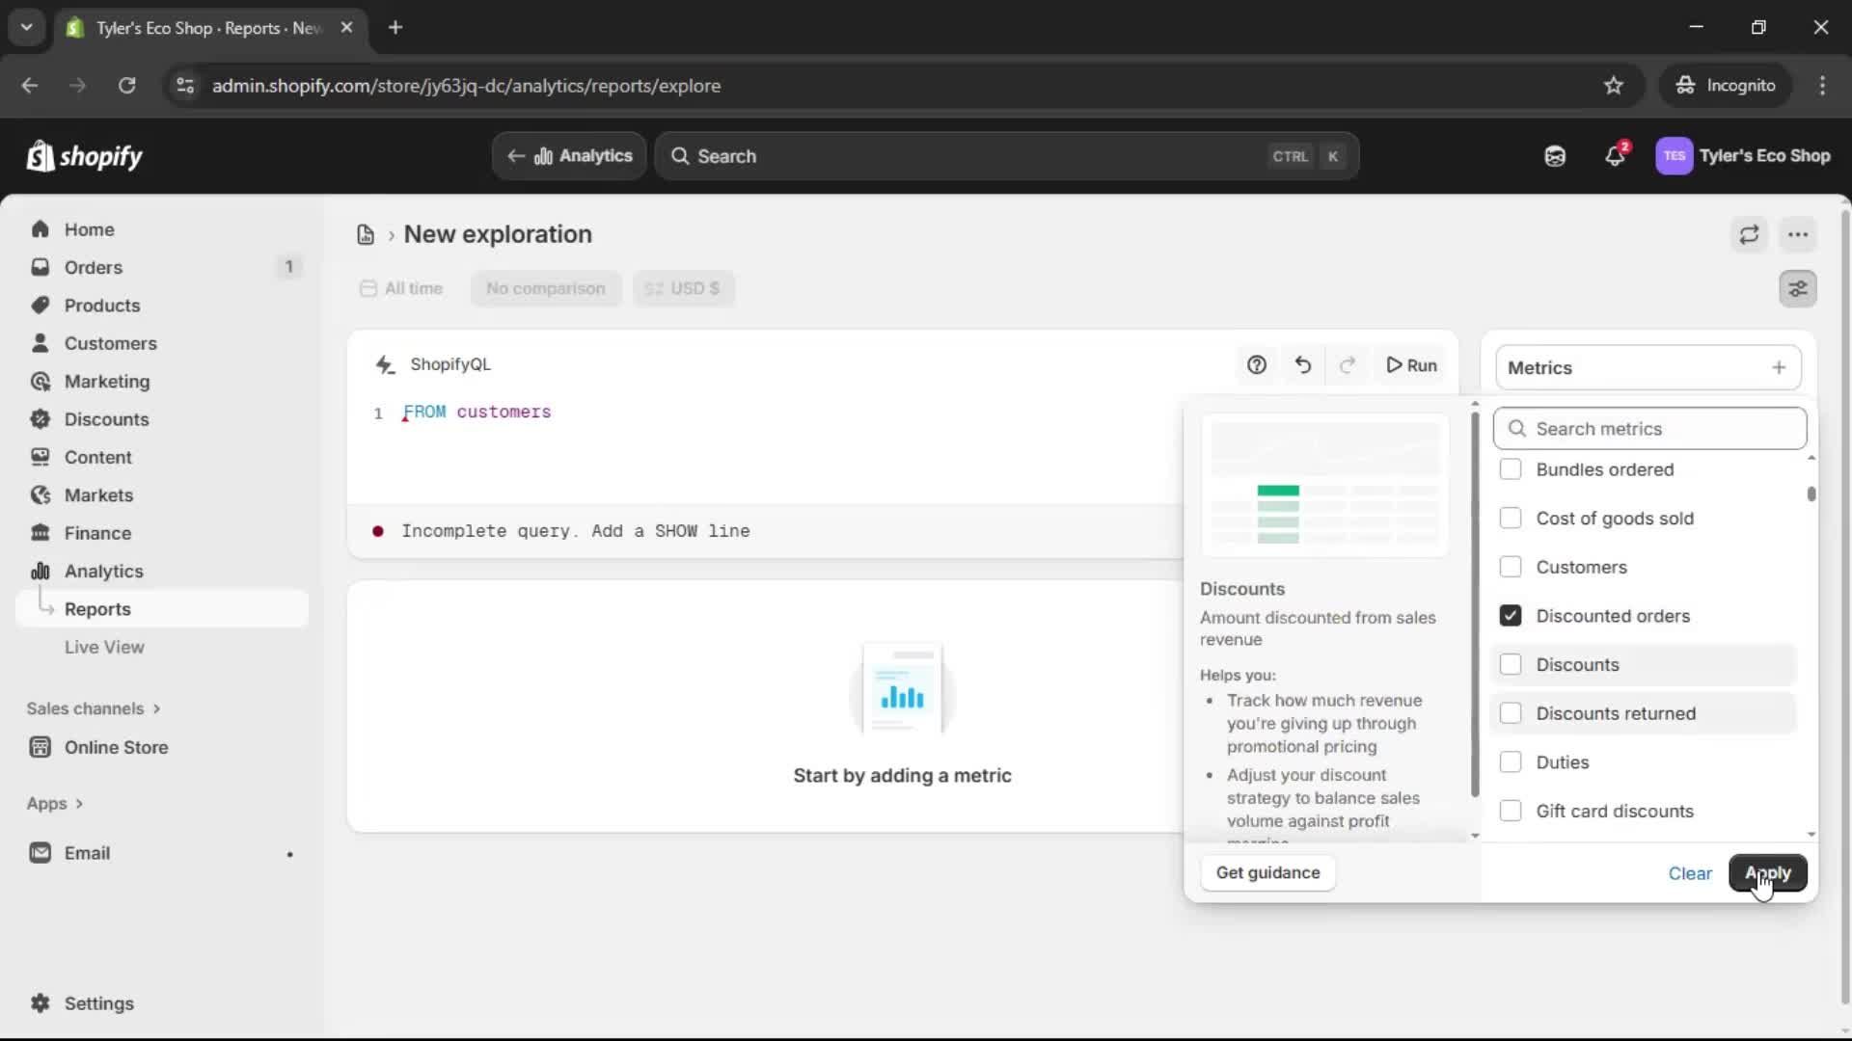The width and height of the screenshot is (1852, 1041).
Task: Switch to Live View
Action: click(x=105, y=647)
